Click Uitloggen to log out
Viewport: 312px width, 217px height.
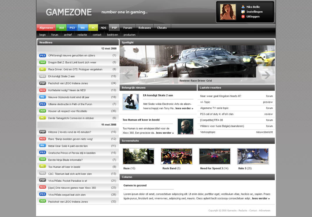pyautogui.click(x=253, y=17)
